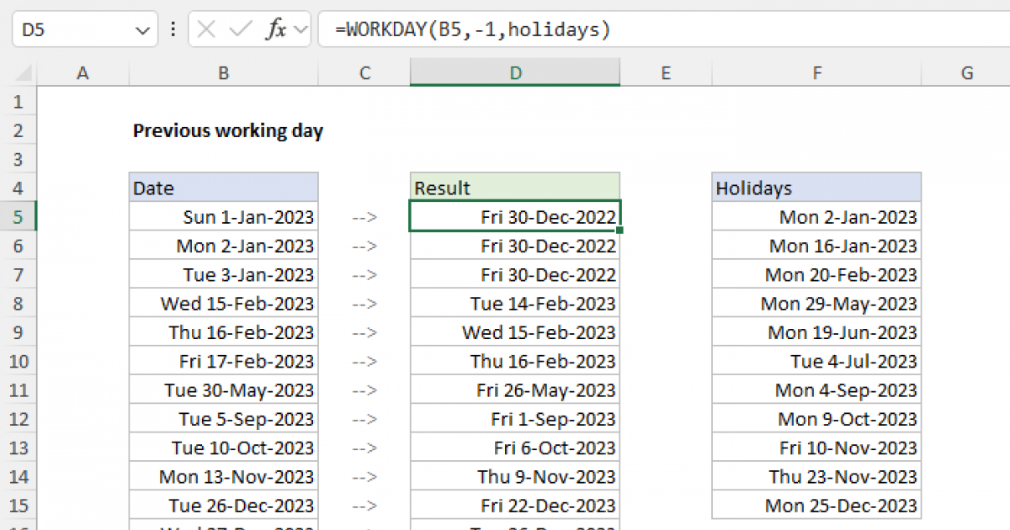Image resolution: width=1010 pixels, height=530 pixels.
Task: Open the Name Box dropdown arrow
Action: coord(143,29)
